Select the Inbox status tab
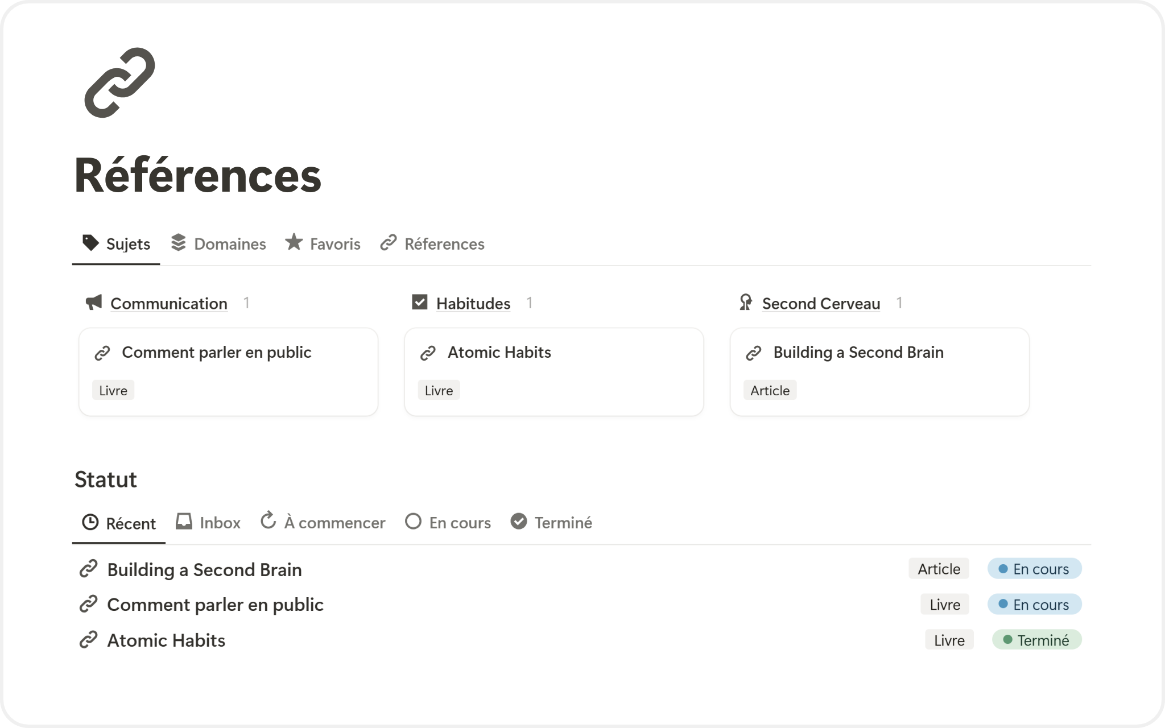This screenshot has width=1165, height=728. [208, 523]
